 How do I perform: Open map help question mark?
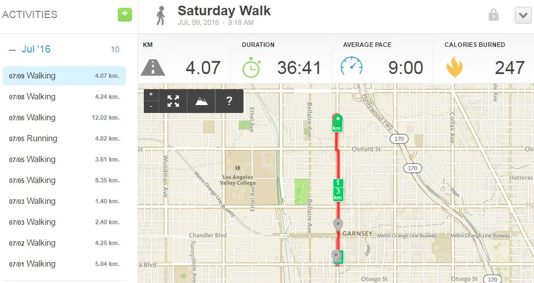229,101
